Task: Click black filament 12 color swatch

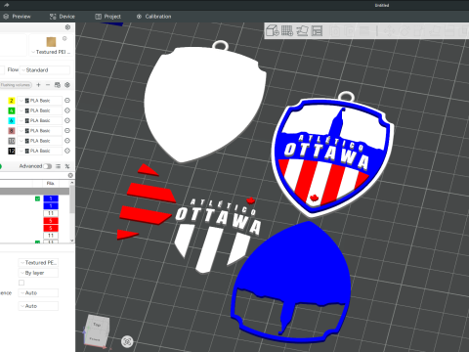Action: tap(12, 151)
